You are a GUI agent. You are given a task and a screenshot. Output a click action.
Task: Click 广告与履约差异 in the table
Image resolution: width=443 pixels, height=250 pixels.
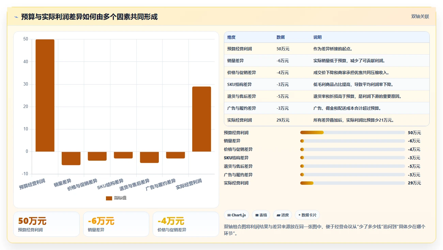click(242, 108)
